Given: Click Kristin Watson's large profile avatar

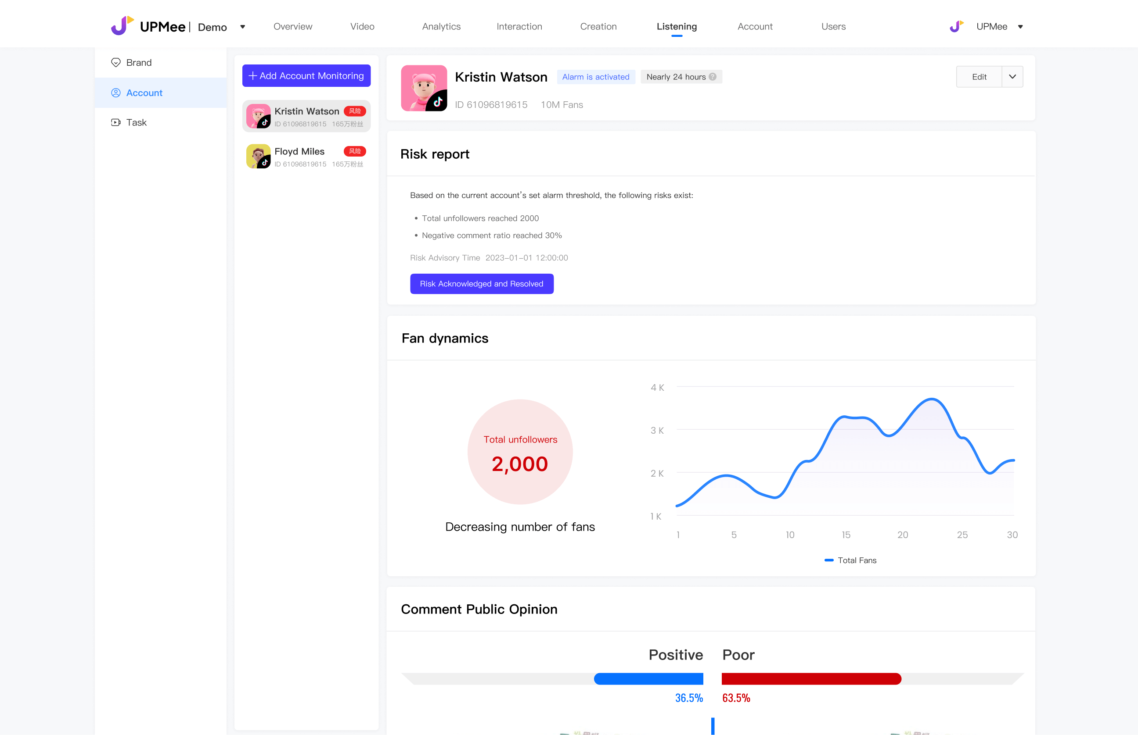Looking at the screenshot, I should (x=424, y=88).
